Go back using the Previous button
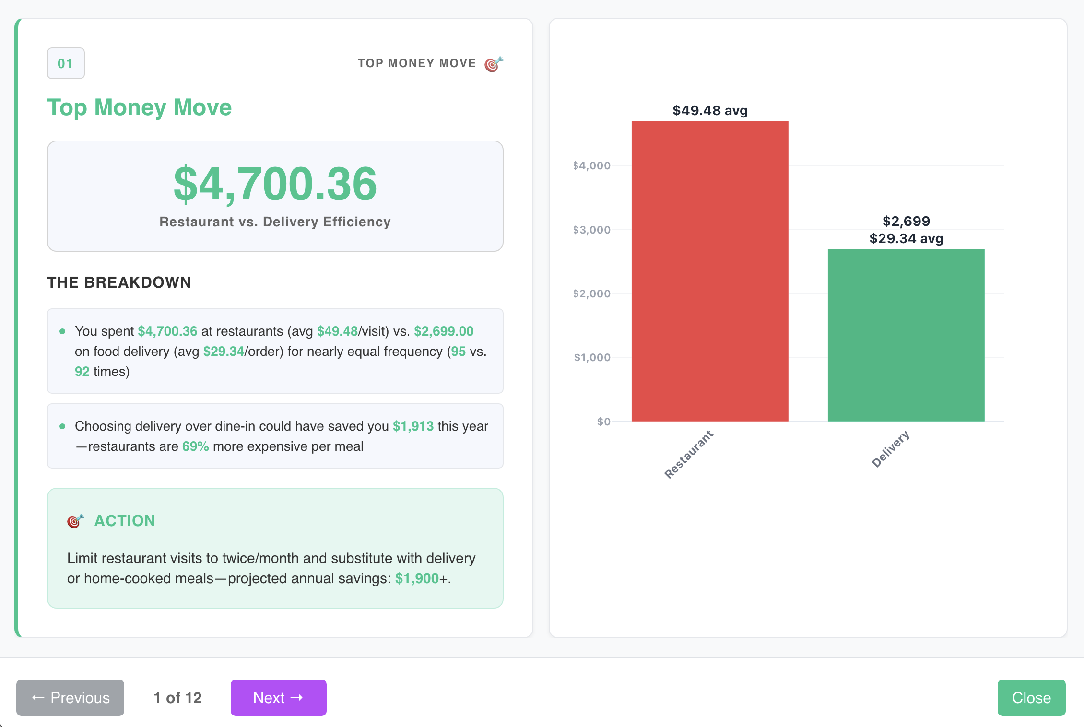Viewport: 1084px width, 727px height. (70, 698)
